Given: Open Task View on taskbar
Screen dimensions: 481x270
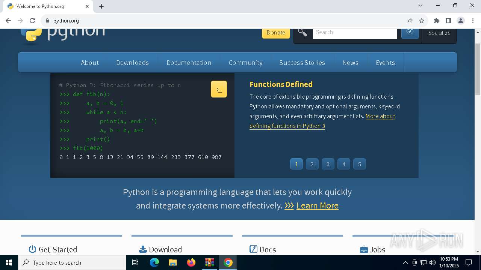Looking at the screenshot, I should coord(135,262).
